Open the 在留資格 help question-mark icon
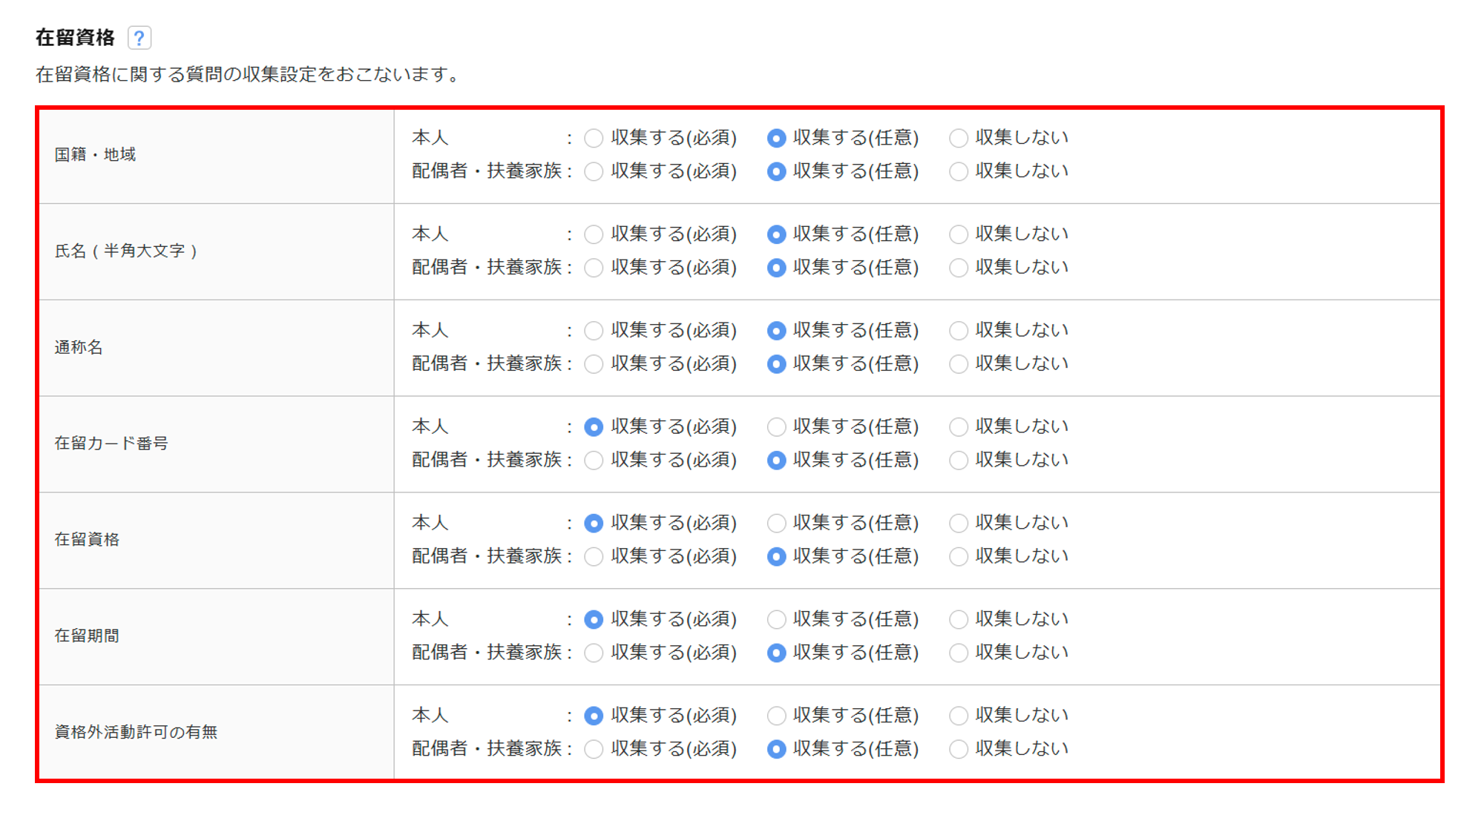The height and width of the screenshot is (815, 1484). coord(139,38)
